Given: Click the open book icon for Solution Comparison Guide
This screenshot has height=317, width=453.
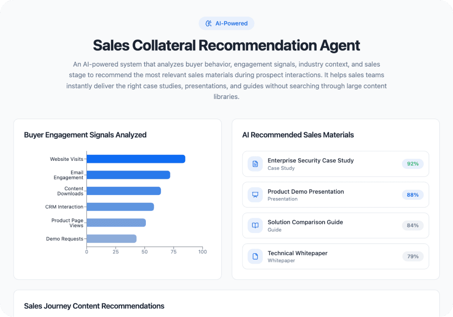Looking at the screenshot, I should (x=255, y=225).
